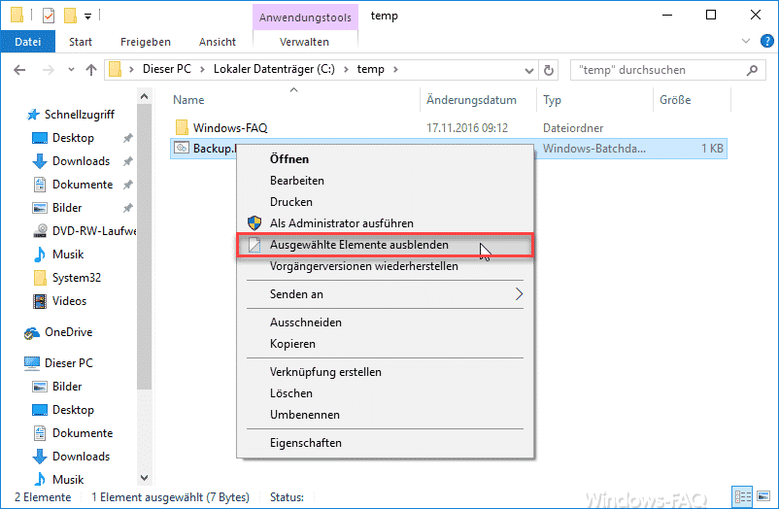
Task: Switch to large icons view in status bar
Action: click(763, 496)
